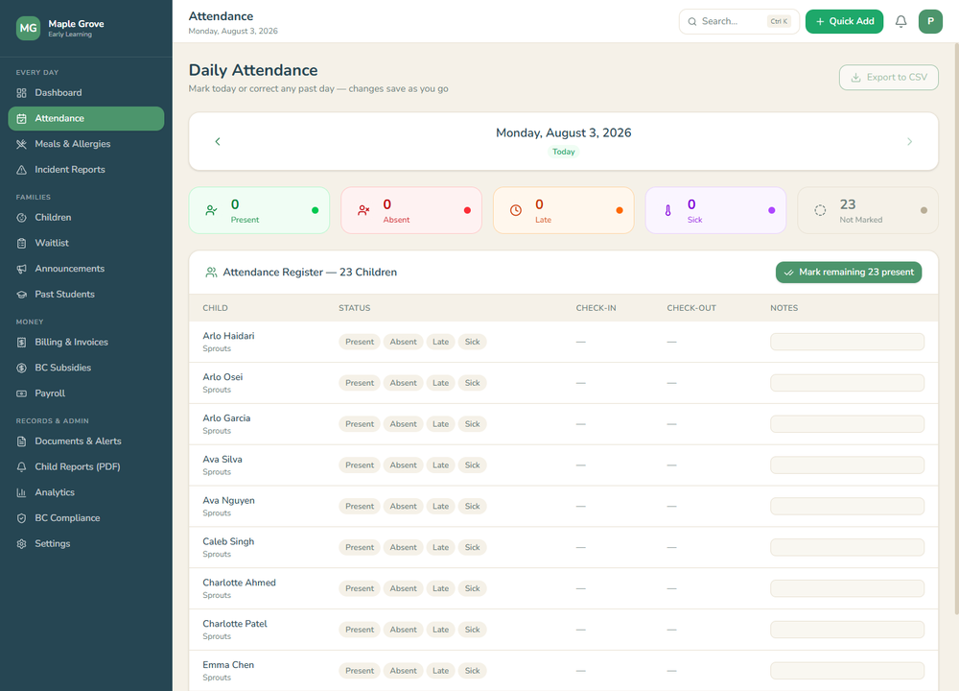Open BC Compliance shield icon
The width and height of the screenshot is (959, 691).
pyautogui.click(x=21, y=519)
